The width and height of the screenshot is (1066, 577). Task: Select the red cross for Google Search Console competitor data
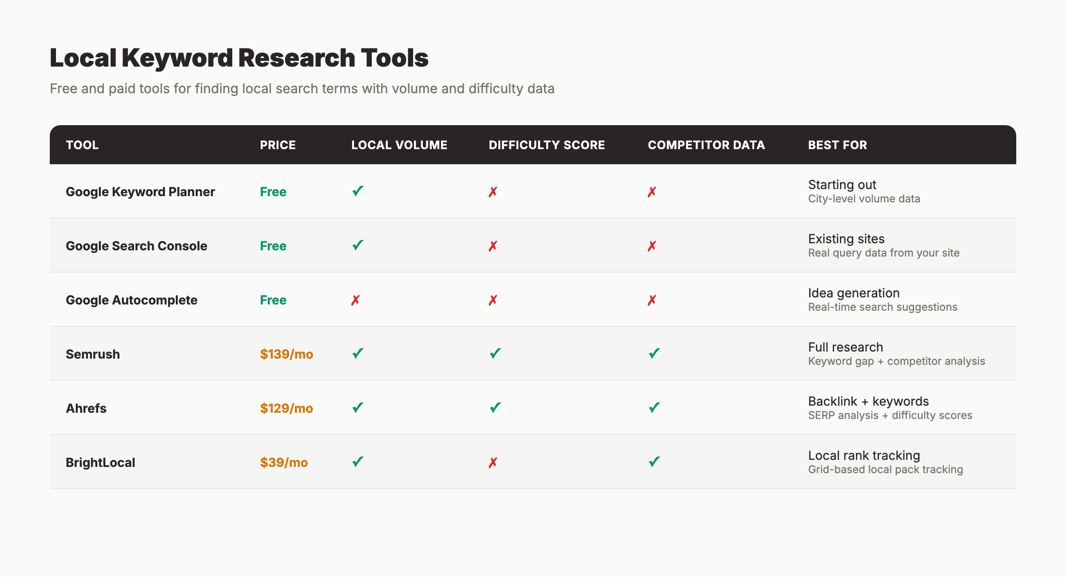tap(652, 245)
